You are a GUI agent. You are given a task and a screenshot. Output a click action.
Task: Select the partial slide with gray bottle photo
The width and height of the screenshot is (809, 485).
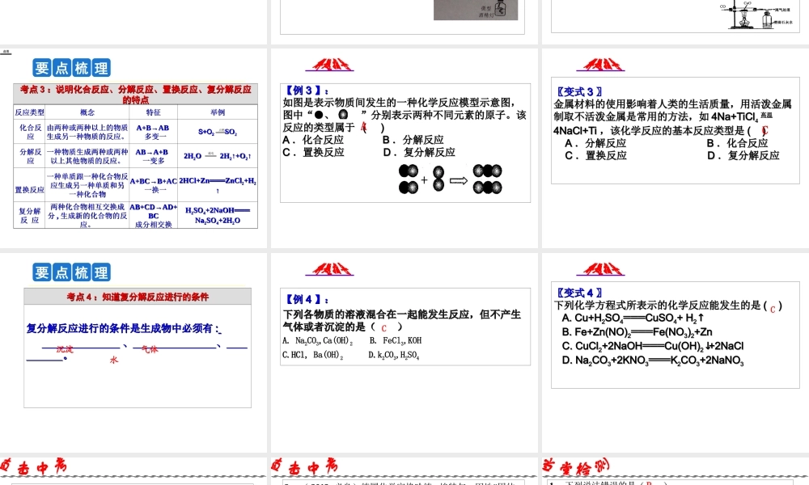[405, 22]
